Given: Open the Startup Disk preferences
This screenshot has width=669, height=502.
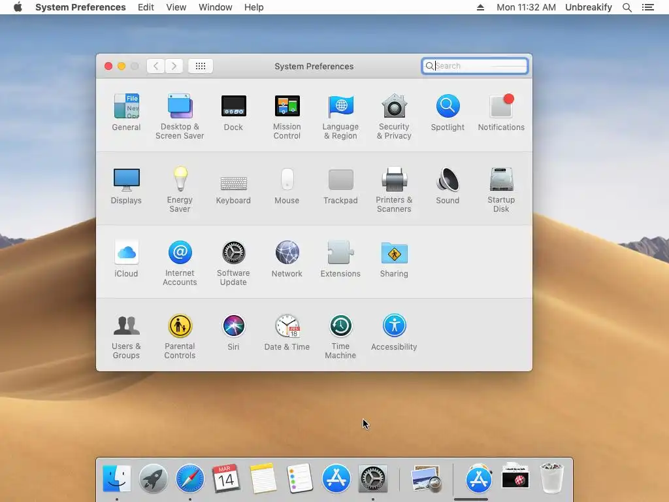Looking at the screenshot, I should (x=501, y=190).
